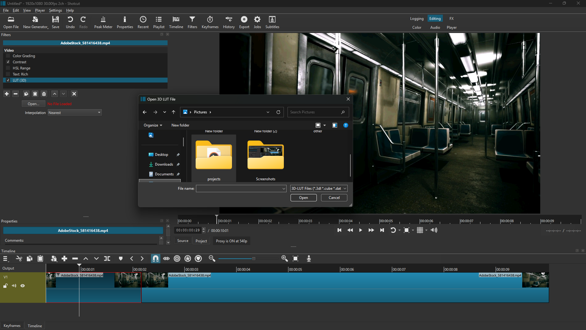Click timeline zoom in magnifier
This screenshot has height=330, width=586.
285,259
